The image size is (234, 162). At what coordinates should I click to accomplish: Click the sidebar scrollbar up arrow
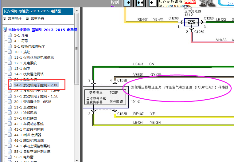coord(77,10)
